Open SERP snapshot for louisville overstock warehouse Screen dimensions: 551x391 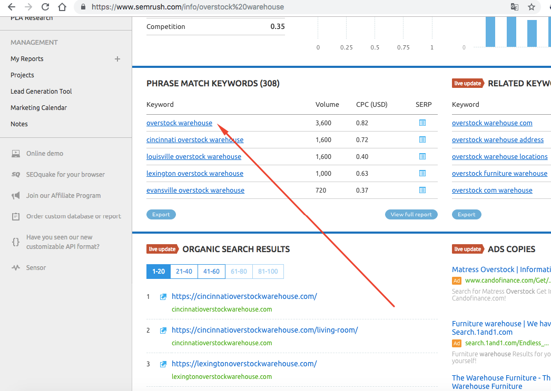point(422,156)
